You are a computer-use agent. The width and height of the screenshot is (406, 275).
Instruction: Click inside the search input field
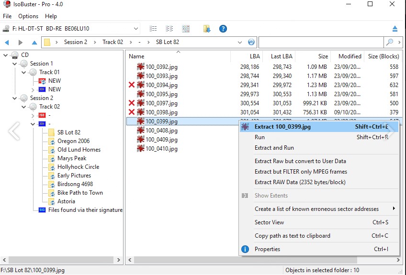tap(321, 42)
